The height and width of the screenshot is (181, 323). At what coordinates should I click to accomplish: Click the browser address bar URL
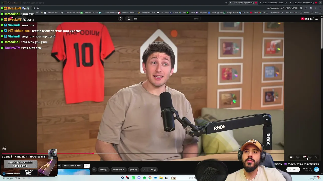click(x=283, y=8)
